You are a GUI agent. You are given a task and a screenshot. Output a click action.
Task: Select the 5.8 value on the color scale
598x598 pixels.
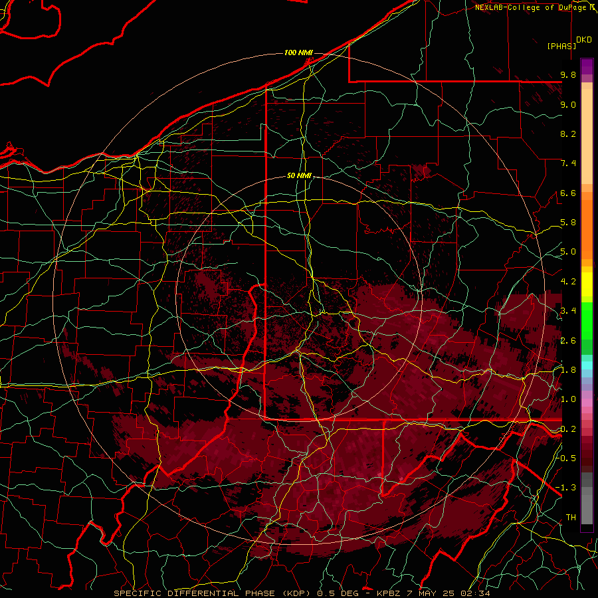click(568, 223)
